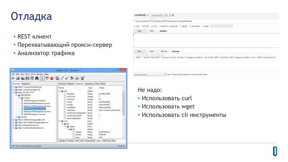Image resolution: width=288 pixels, height=162 pixels.
Task: Click the Cols array folder icon in Response
Action: 62,121
